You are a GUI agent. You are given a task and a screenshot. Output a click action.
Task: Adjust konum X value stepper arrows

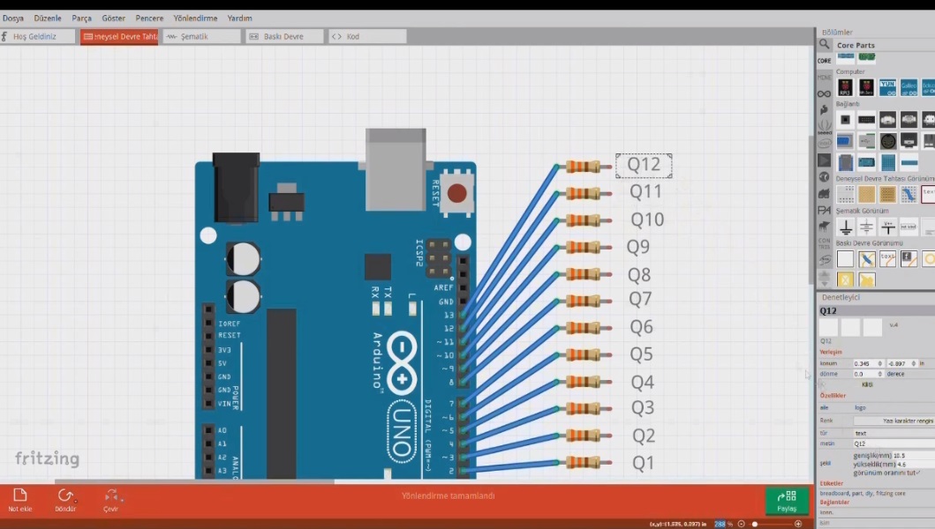tap(879, 362)
